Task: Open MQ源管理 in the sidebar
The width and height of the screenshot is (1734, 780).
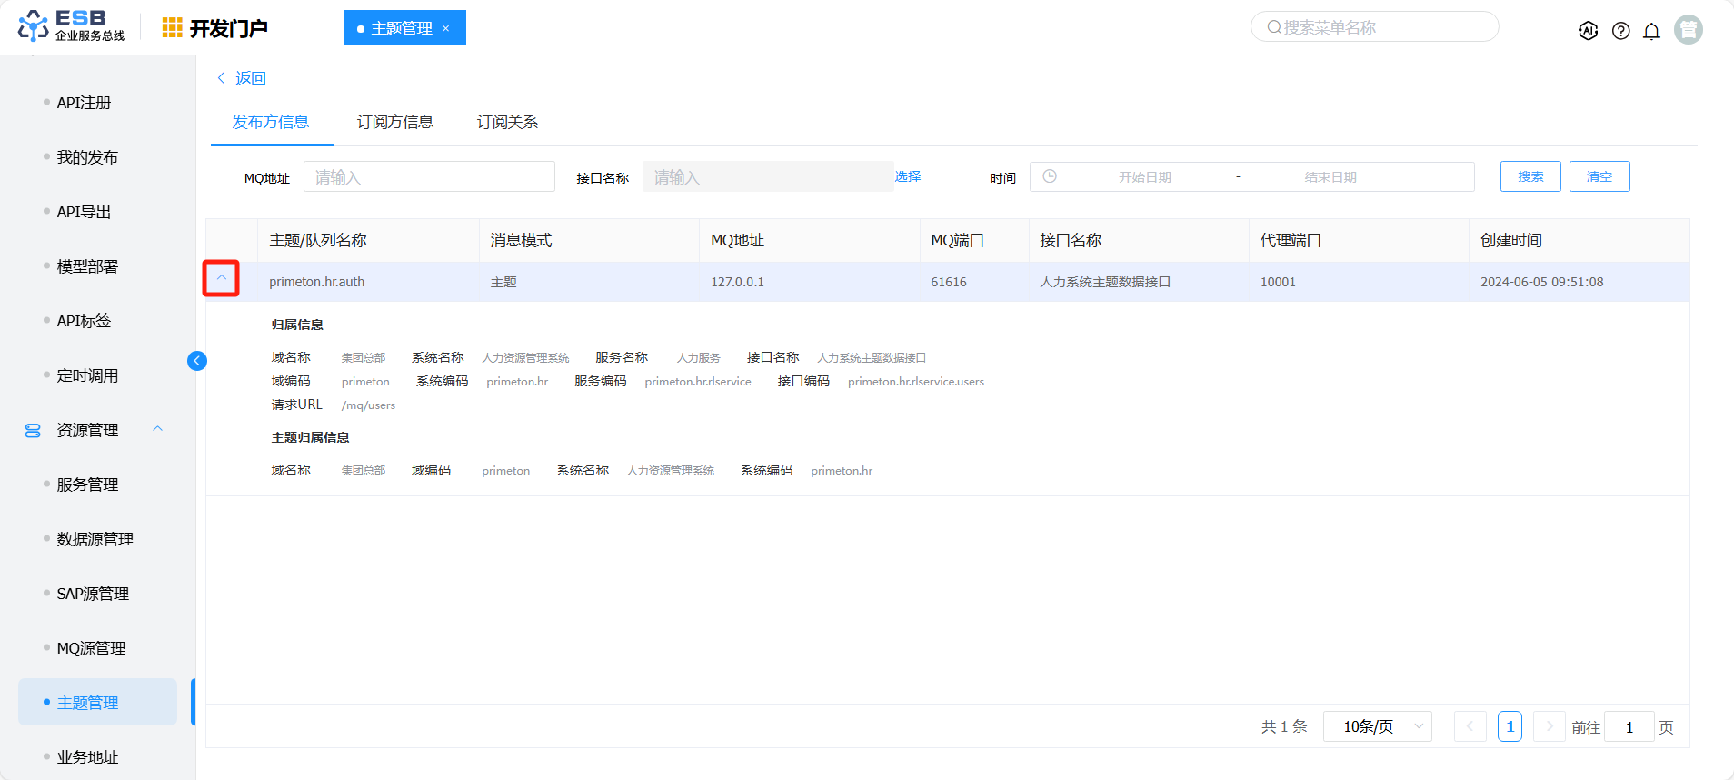Action: (x=91, y=648)
